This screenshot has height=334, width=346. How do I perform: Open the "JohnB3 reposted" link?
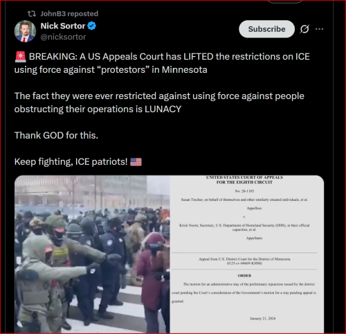pyautogui.click(x=69, y=14)
